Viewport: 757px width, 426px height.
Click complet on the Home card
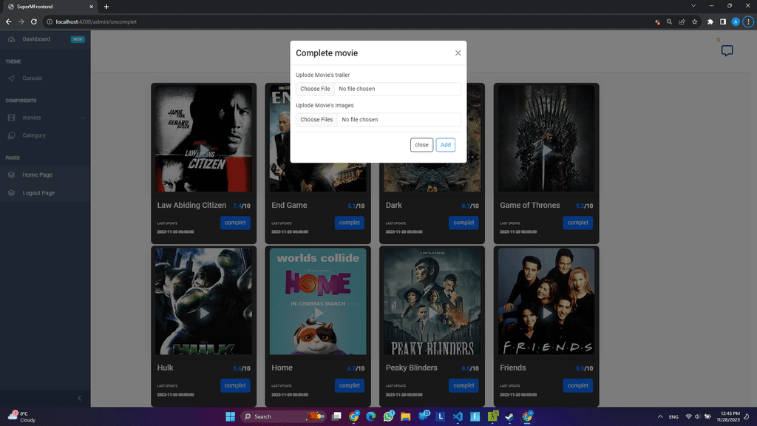(349, 385)
